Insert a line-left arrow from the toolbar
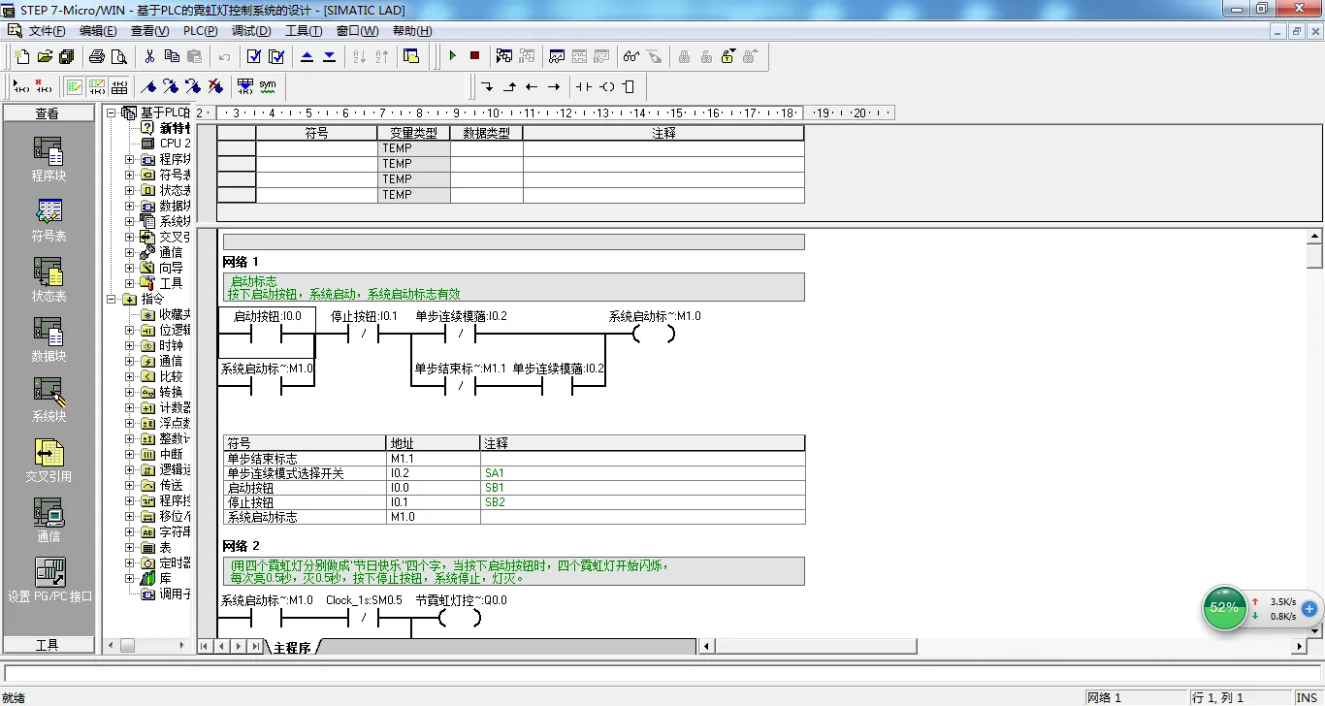1325x706 pixels. coord(532,86)
